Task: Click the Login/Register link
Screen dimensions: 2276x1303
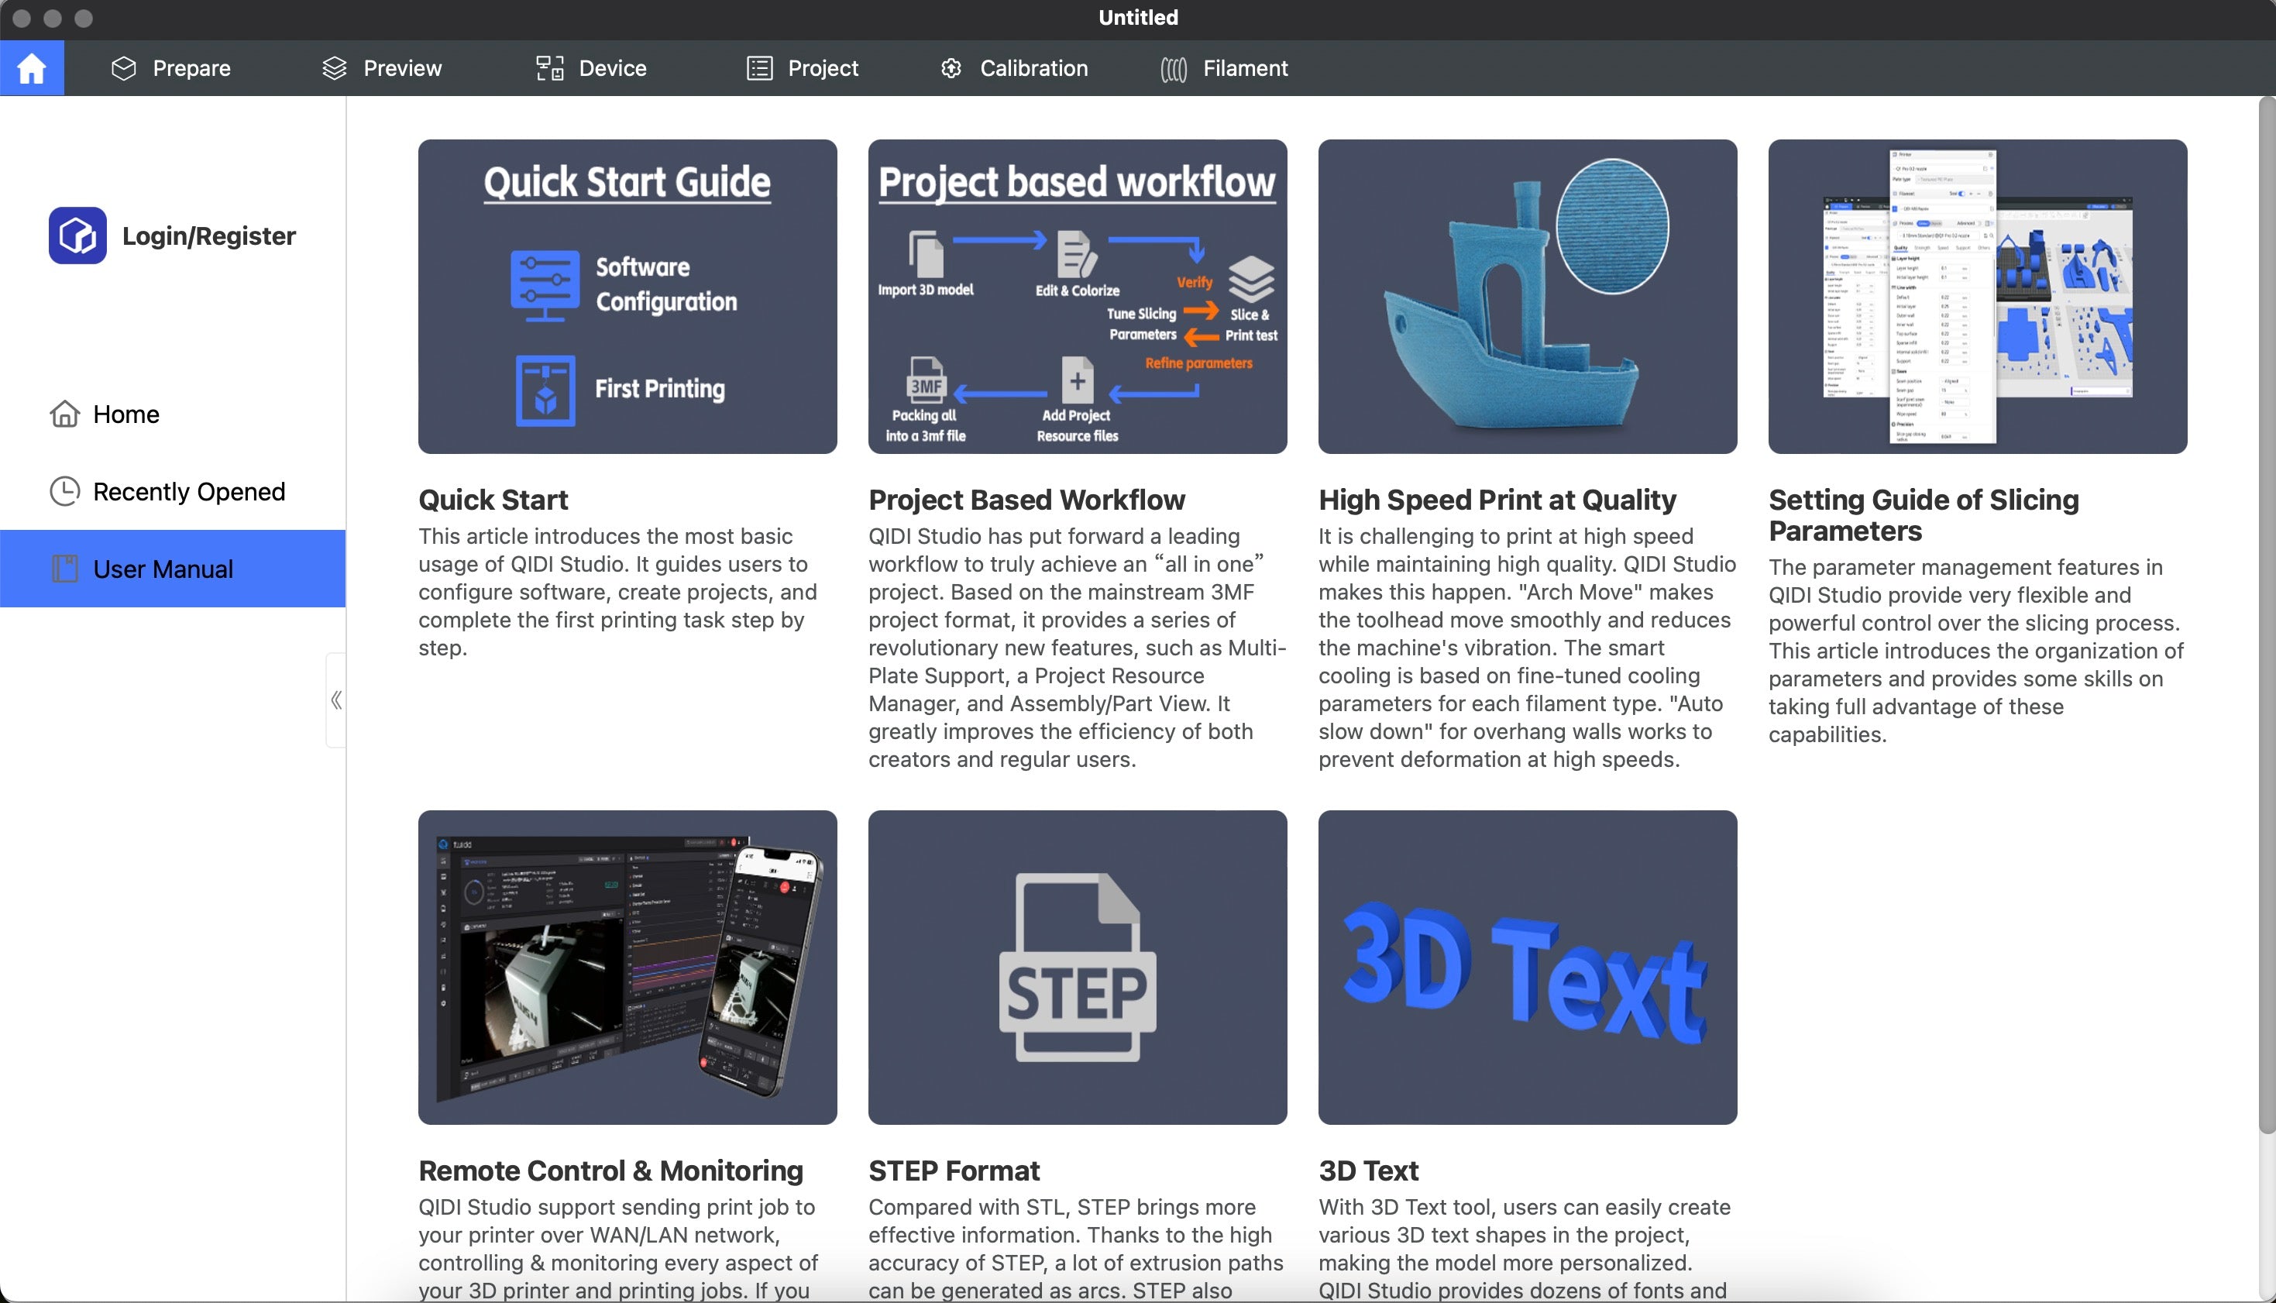Action: [x=208, y=236]
